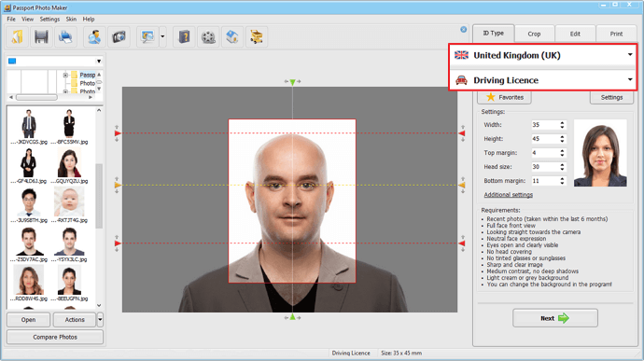Image resolution: width=644 pixels, height=361 pixels.
Task: Click the Settings button near Favorites
Action: point(611,97)
